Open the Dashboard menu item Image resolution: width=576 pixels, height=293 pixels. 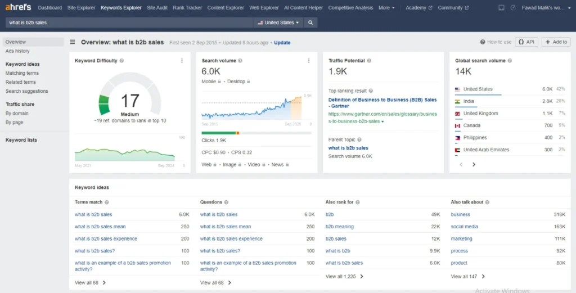(50, 7)
